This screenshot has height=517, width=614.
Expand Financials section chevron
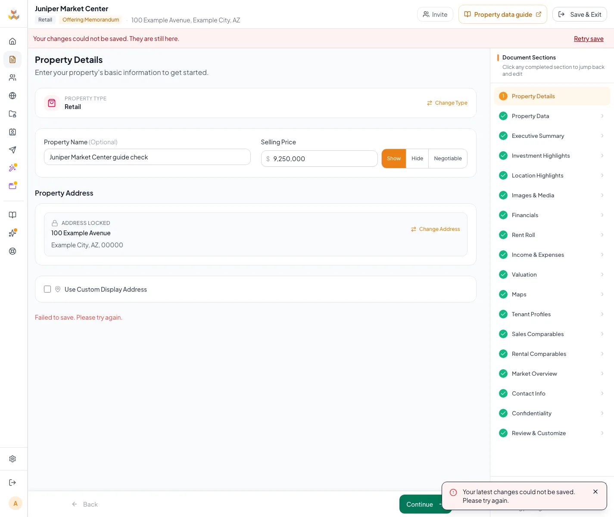602,215
